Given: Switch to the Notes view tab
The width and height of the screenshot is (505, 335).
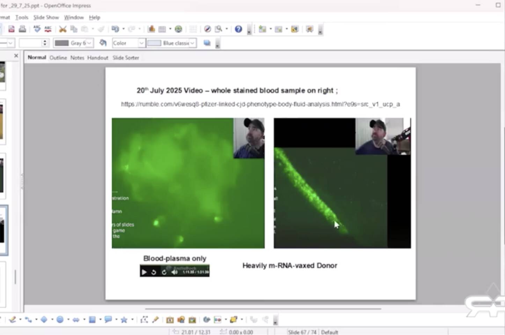Looking at the screenshot, I should click(x=77, y=58).
